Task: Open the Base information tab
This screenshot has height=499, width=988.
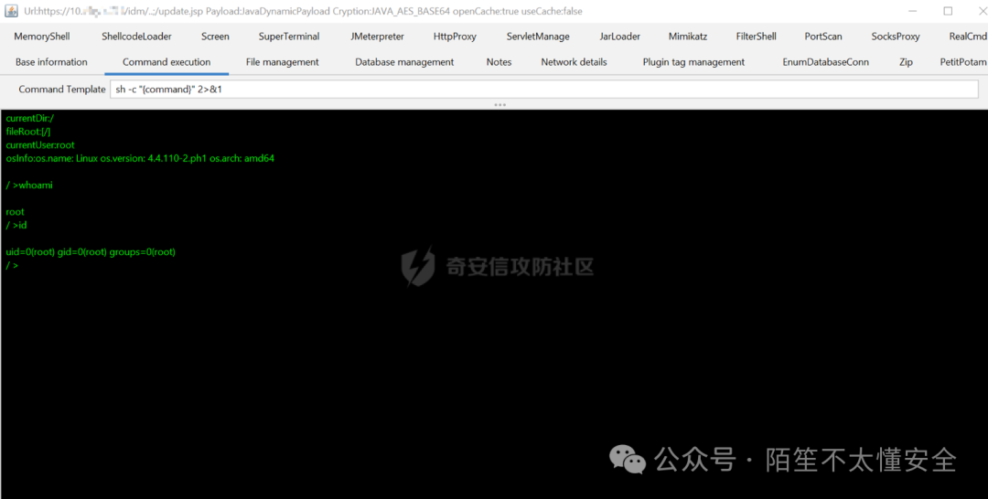Action: pos(51,61)
